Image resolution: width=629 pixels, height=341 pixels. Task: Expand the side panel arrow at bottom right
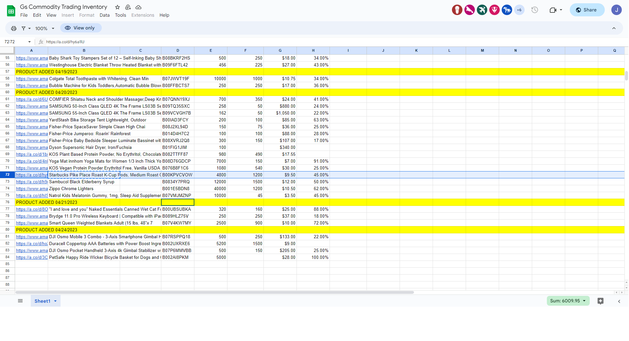click(x=619, y=301)
